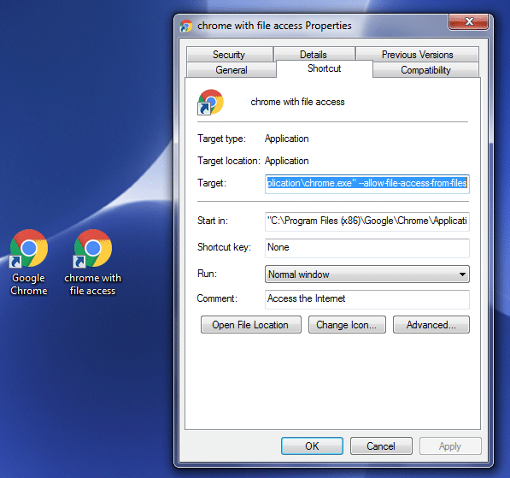Viewport: 510px width, 478px height.
Task: Open the Compatibility tab
Action: pos(425,69)
